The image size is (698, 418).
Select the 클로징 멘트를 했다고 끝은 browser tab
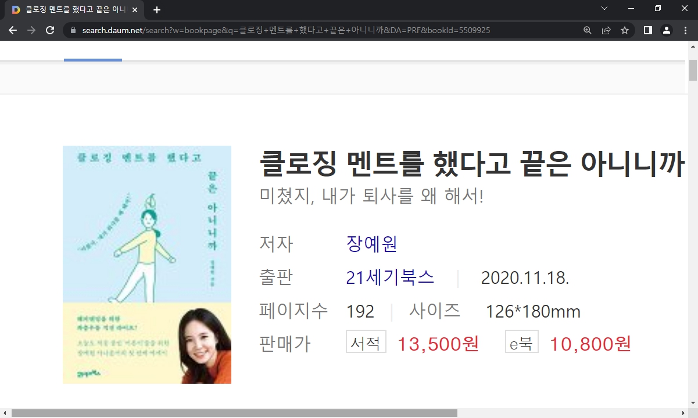[74, 10]
